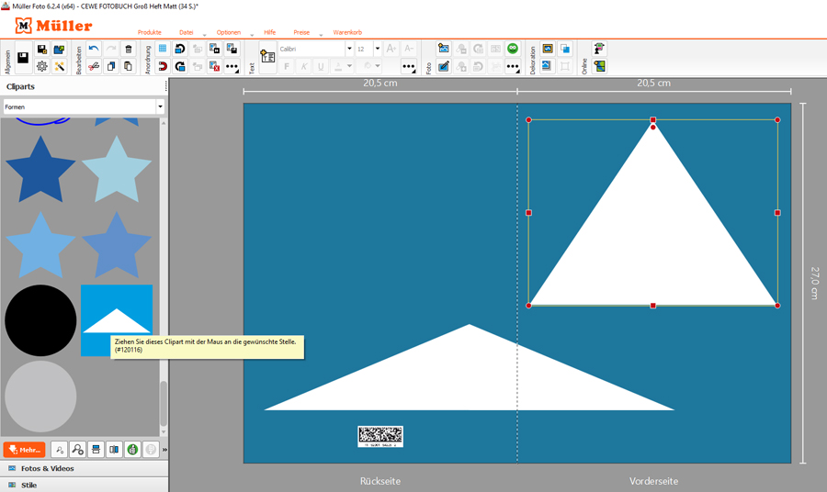
Task: Click the red magnet snap icon
Action: point(163,66)
